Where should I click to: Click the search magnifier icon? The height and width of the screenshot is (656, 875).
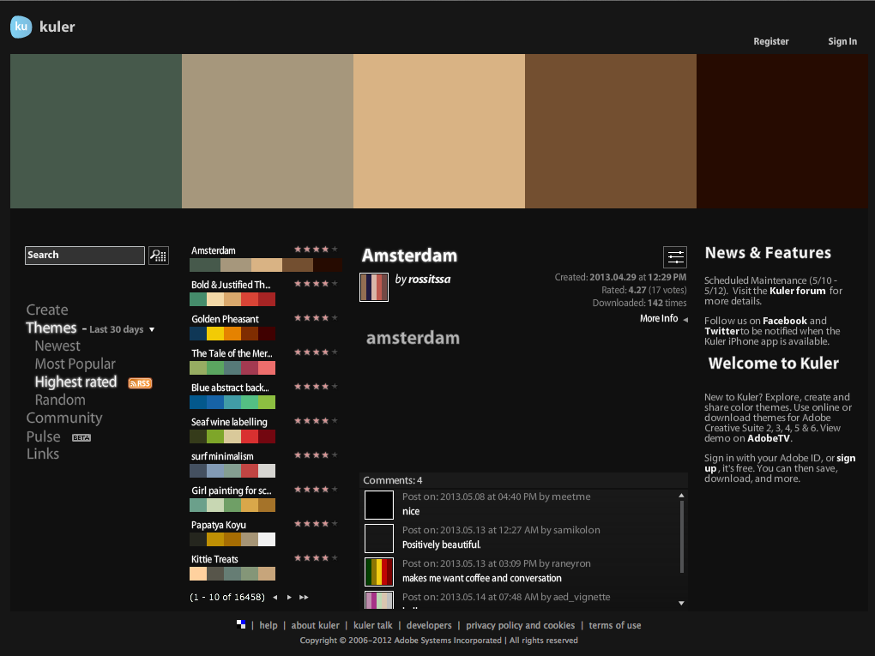158,255
